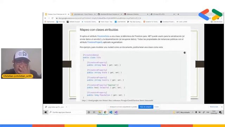
Task: Follow the FirestoreProperty link in the paragraph
Action: [95, 42]
